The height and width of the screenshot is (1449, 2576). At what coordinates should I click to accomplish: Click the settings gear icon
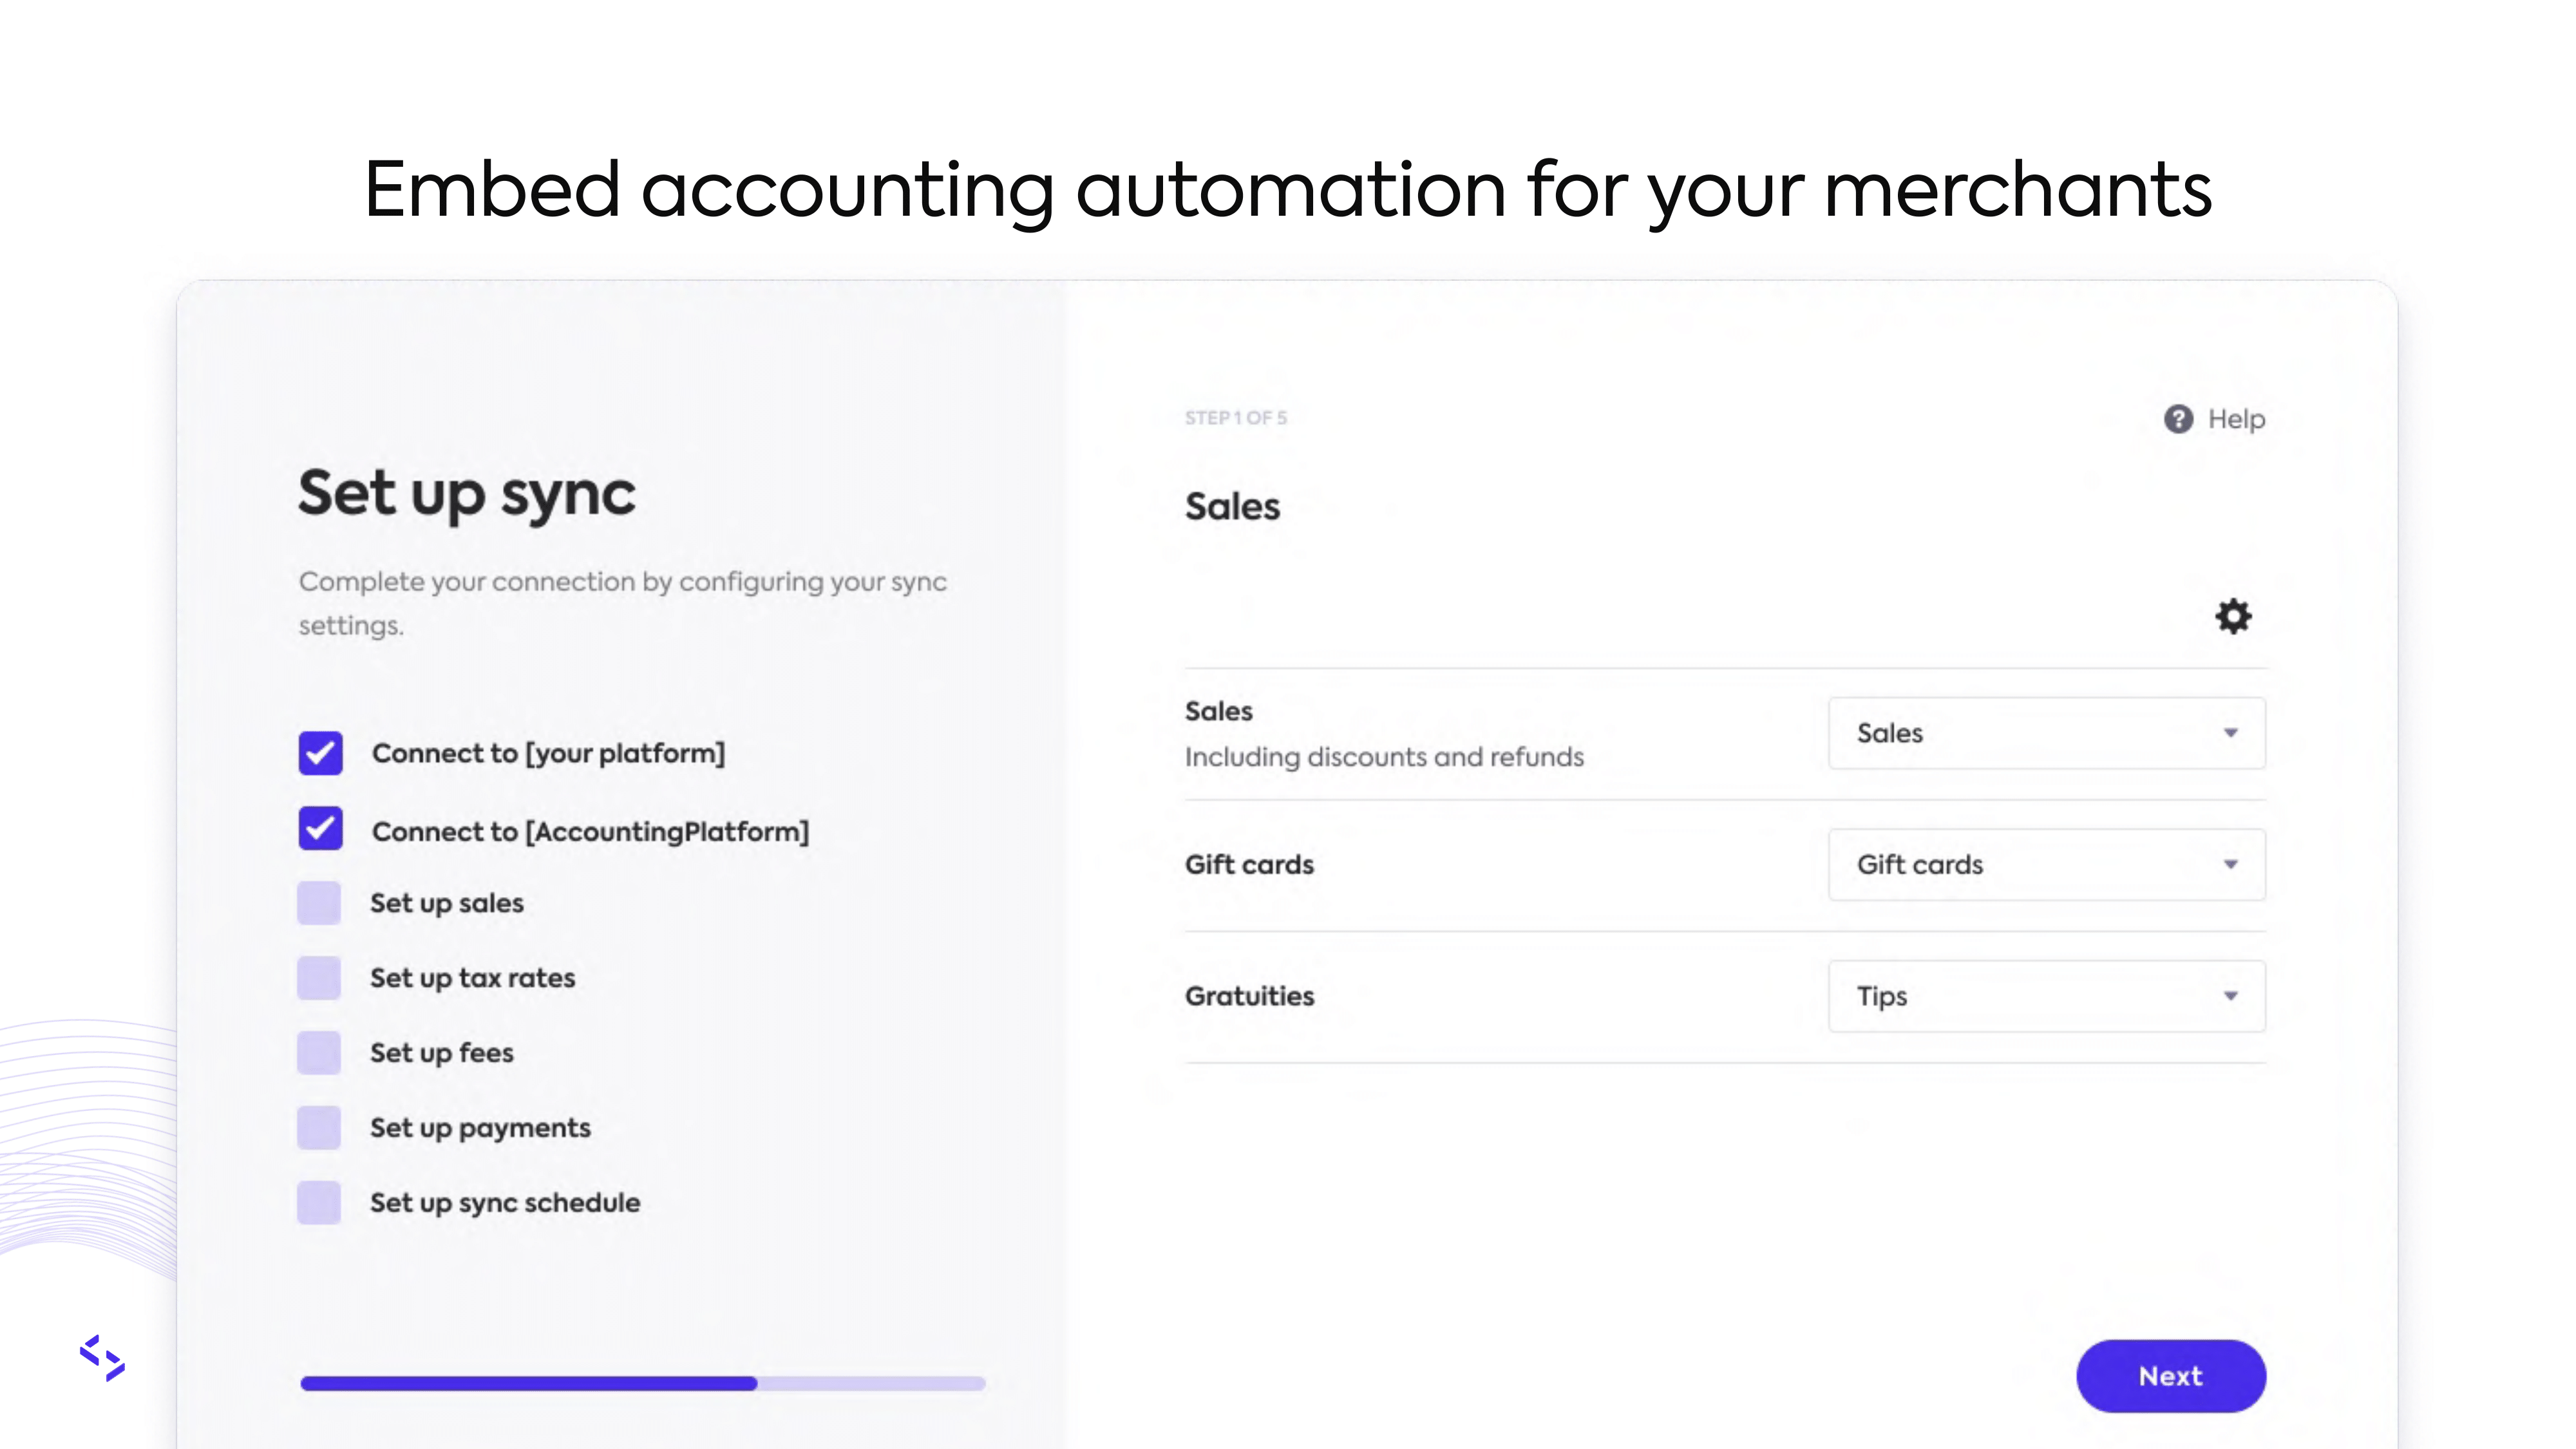click(x=2232, y=616)
